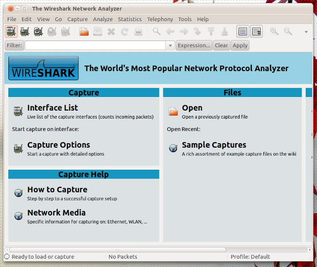The width and height of the screenshot is (317, 267).
Task: Click the go to packet icon
Action: tap(197, 32)
